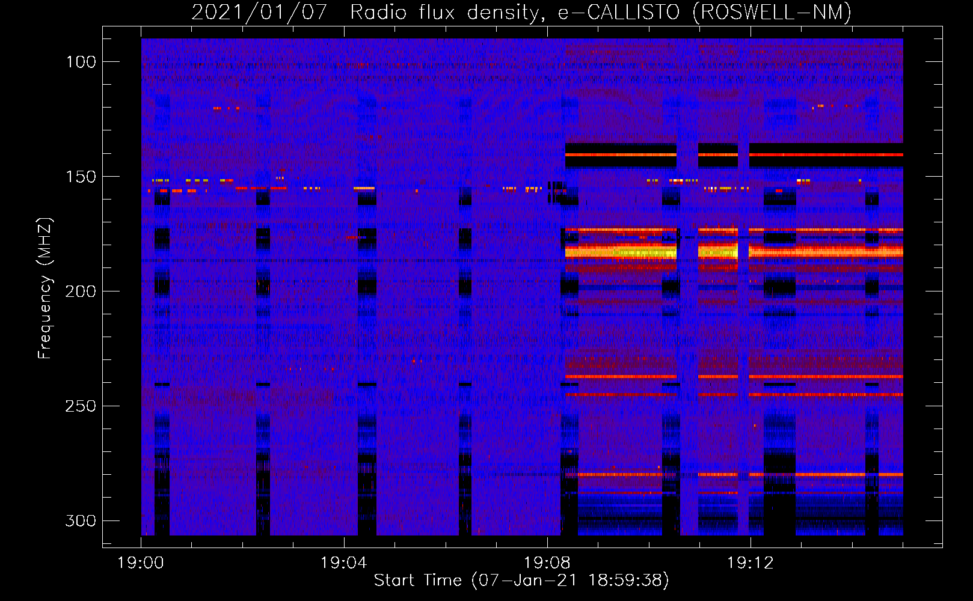Screen dimensions: 973x601
Task: Select the 'Frequency (MHZ)' y-axis label
Action: coord(45,288)
